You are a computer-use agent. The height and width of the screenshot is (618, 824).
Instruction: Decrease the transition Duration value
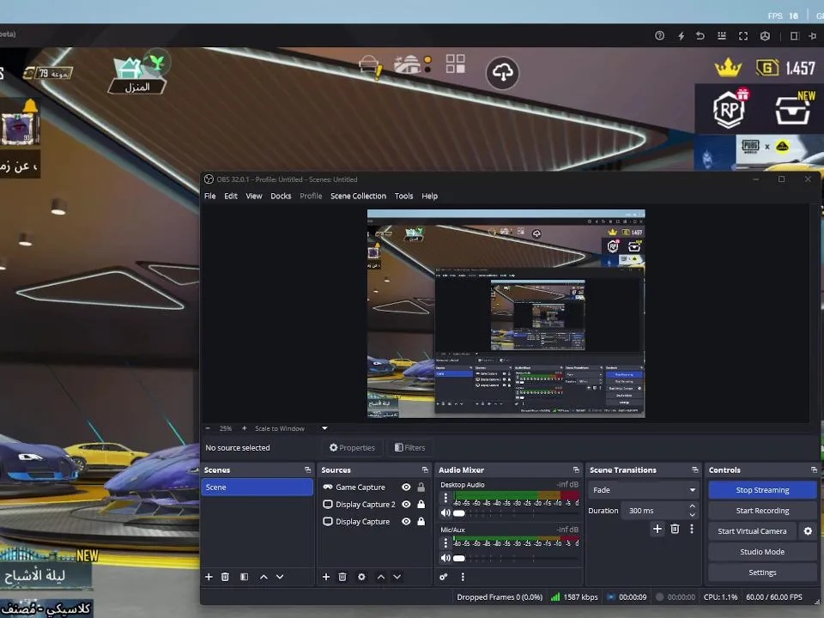click(x=692, y=515)
